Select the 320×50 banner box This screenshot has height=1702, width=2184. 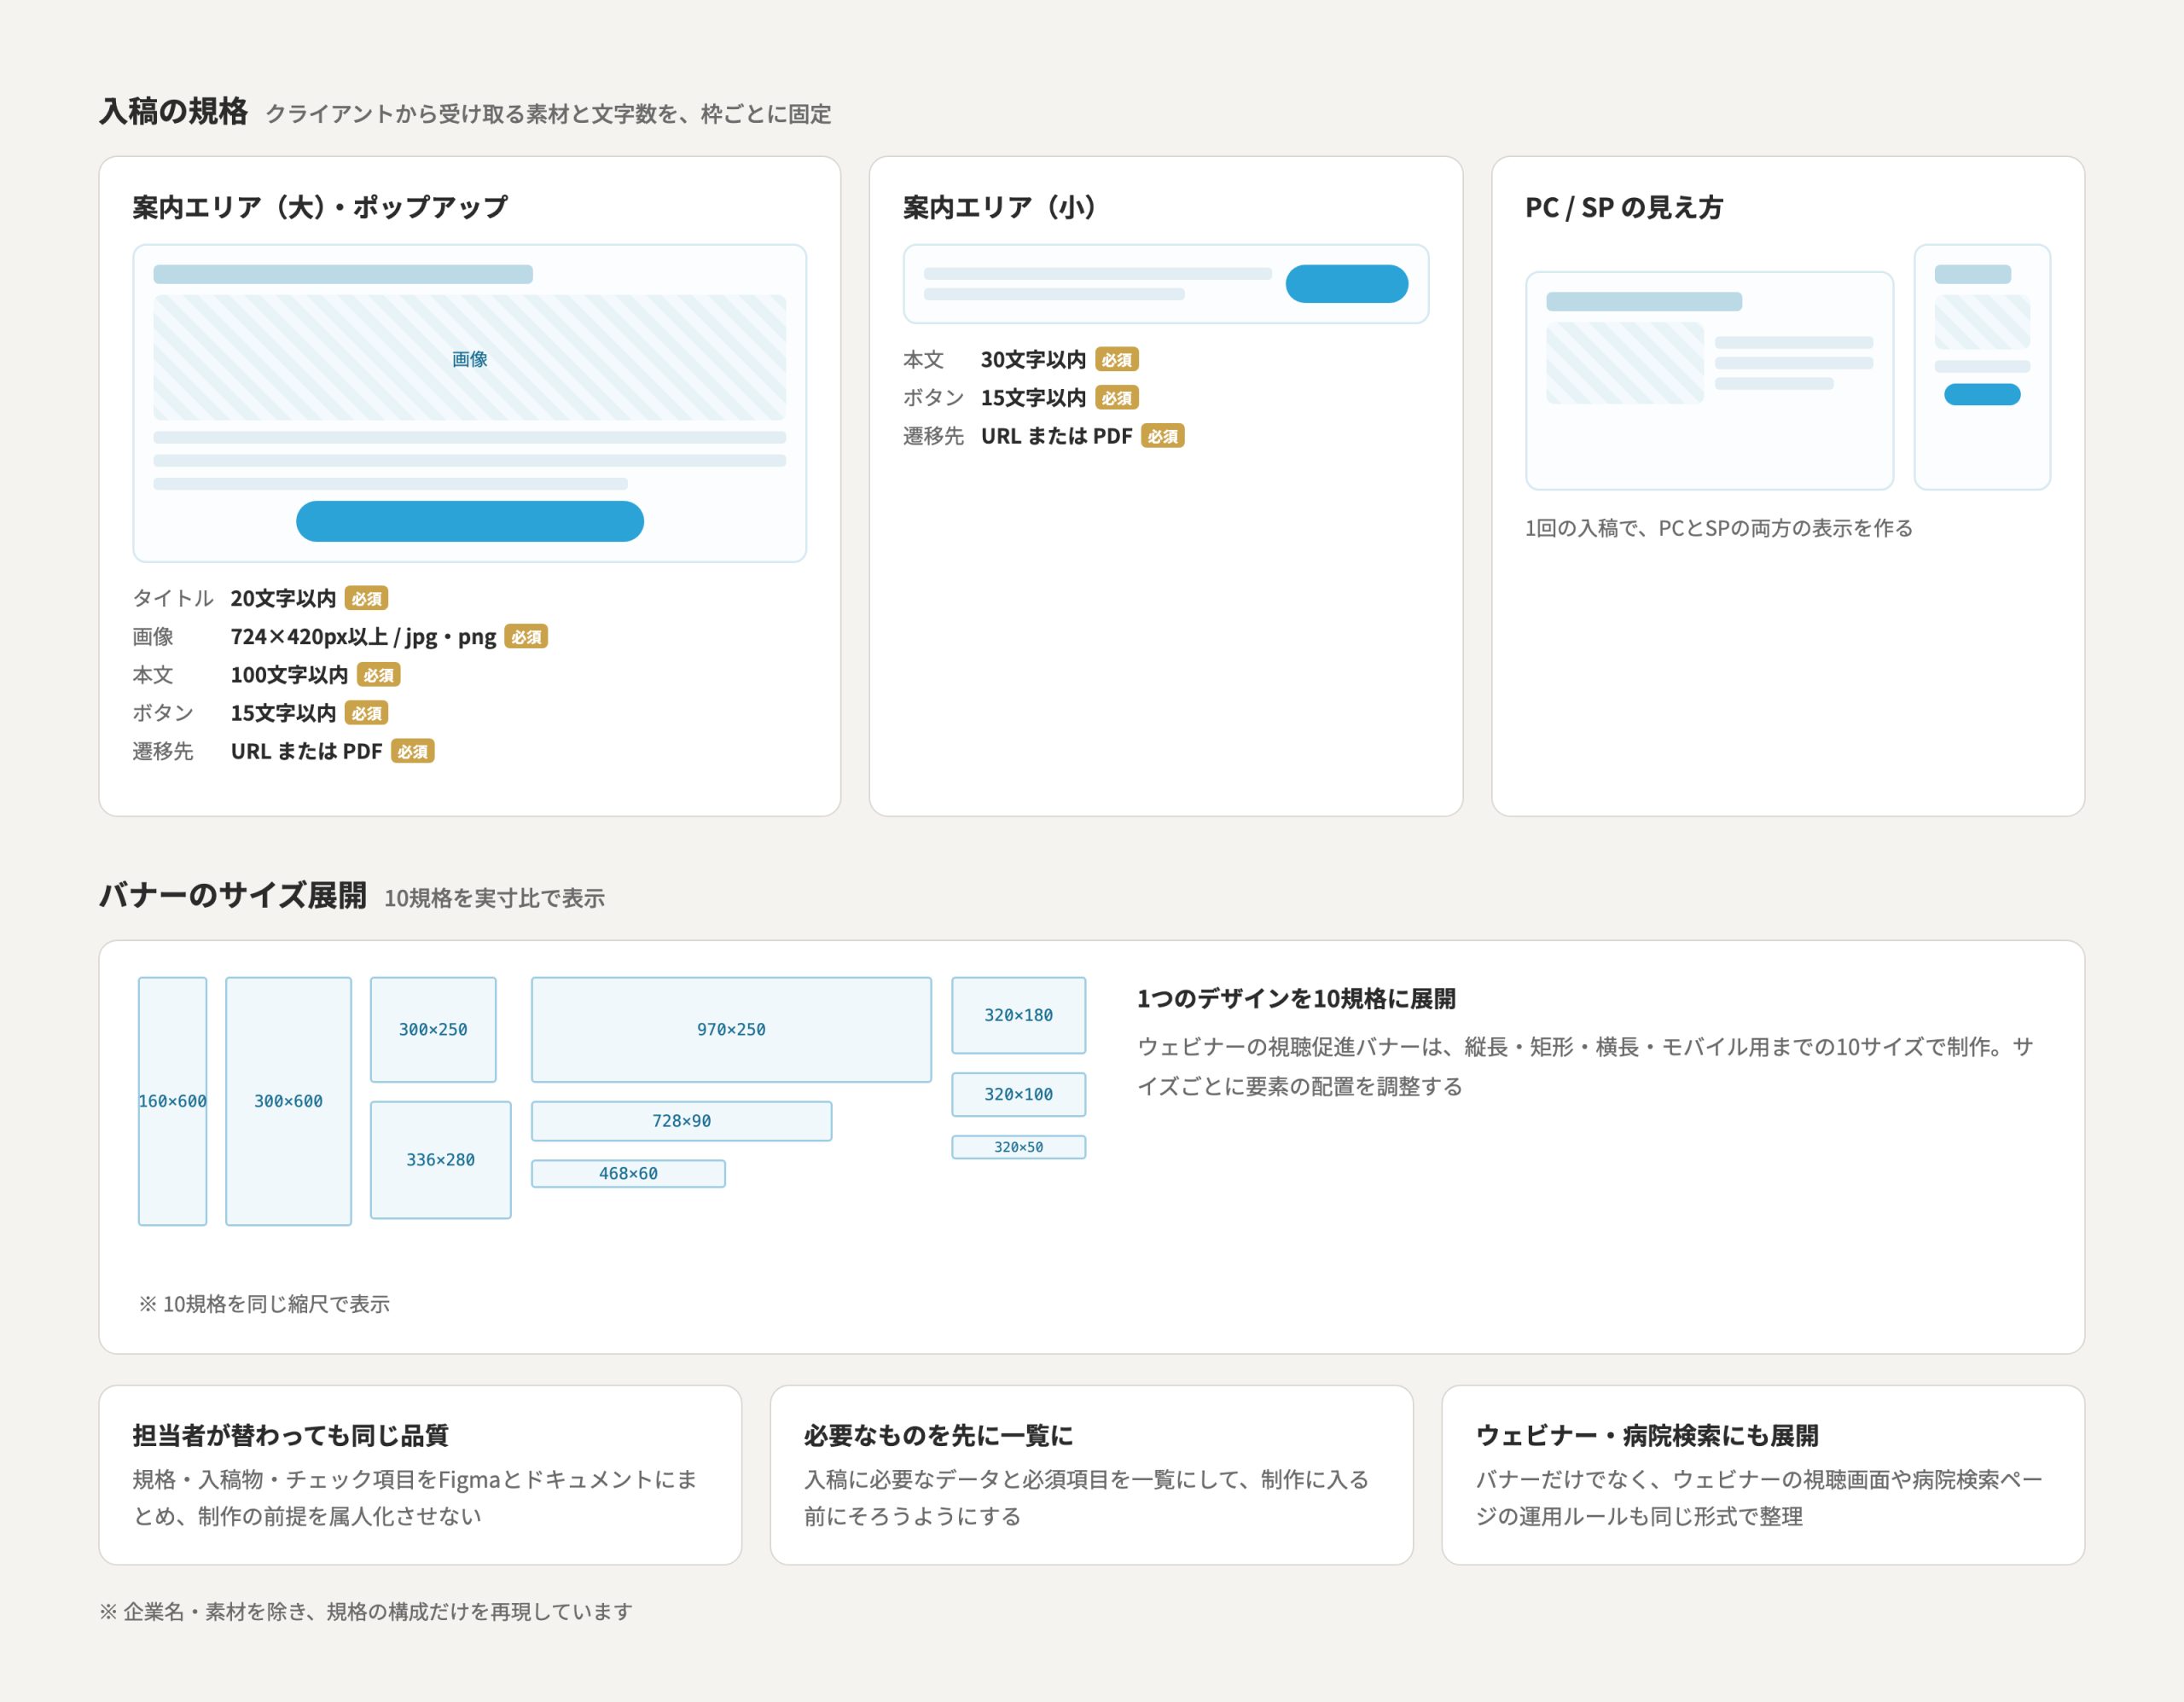click(x=1018, y=1147)
